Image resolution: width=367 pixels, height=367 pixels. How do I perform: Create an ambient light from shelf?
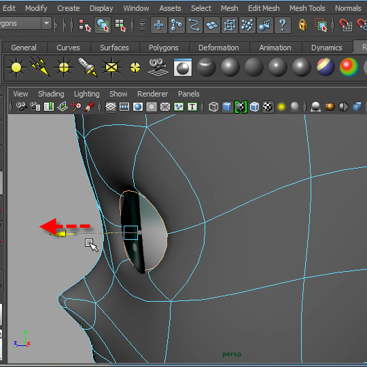coord(16,68)
